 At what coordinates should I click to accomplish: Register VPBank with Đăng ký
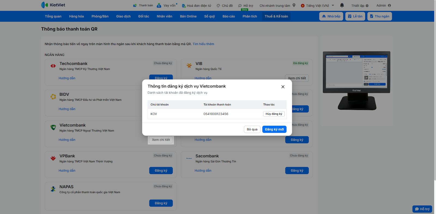(x=161, y=171)
